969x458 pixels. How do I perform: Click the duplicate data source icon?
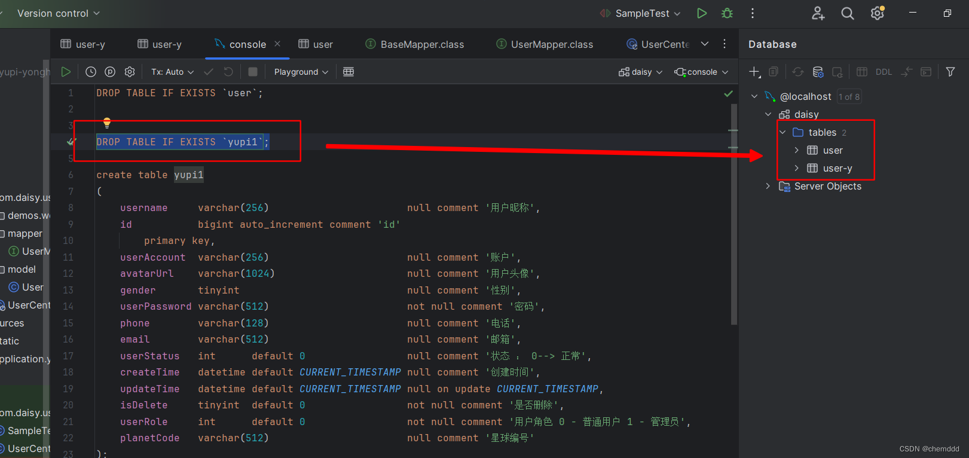coord(774,72)
